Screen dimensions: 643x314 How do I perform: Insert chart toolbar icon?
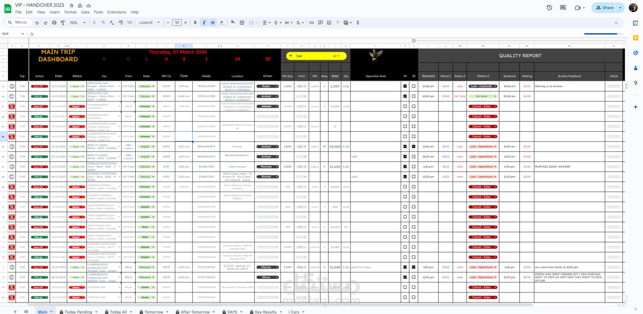click(329, 23)
